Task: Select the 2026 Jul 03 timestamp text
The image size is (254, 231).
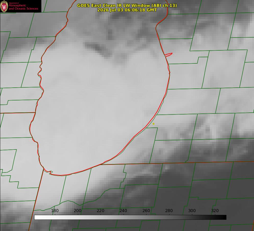Action: click(127, 10)
